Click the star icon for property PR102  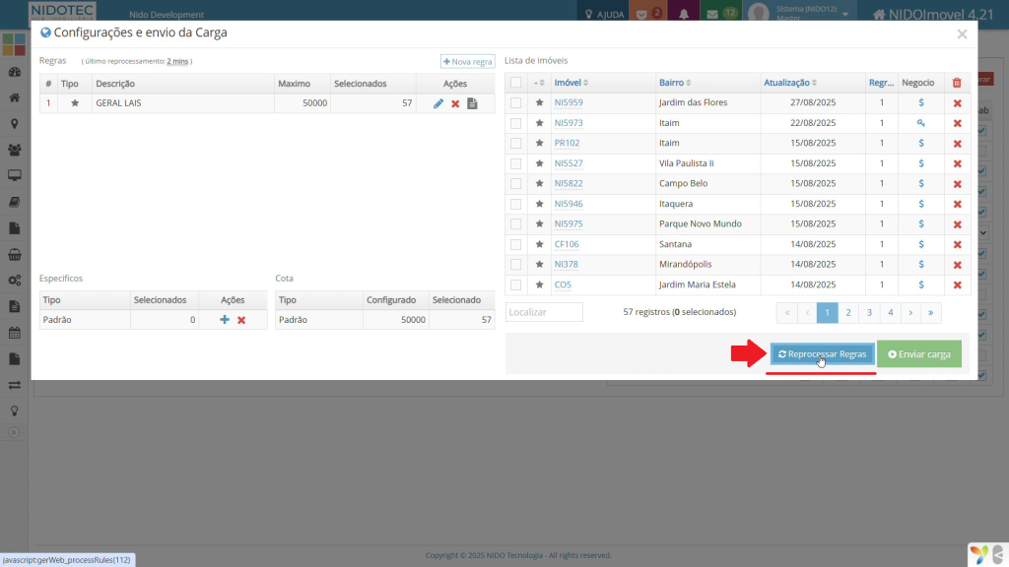539,144
